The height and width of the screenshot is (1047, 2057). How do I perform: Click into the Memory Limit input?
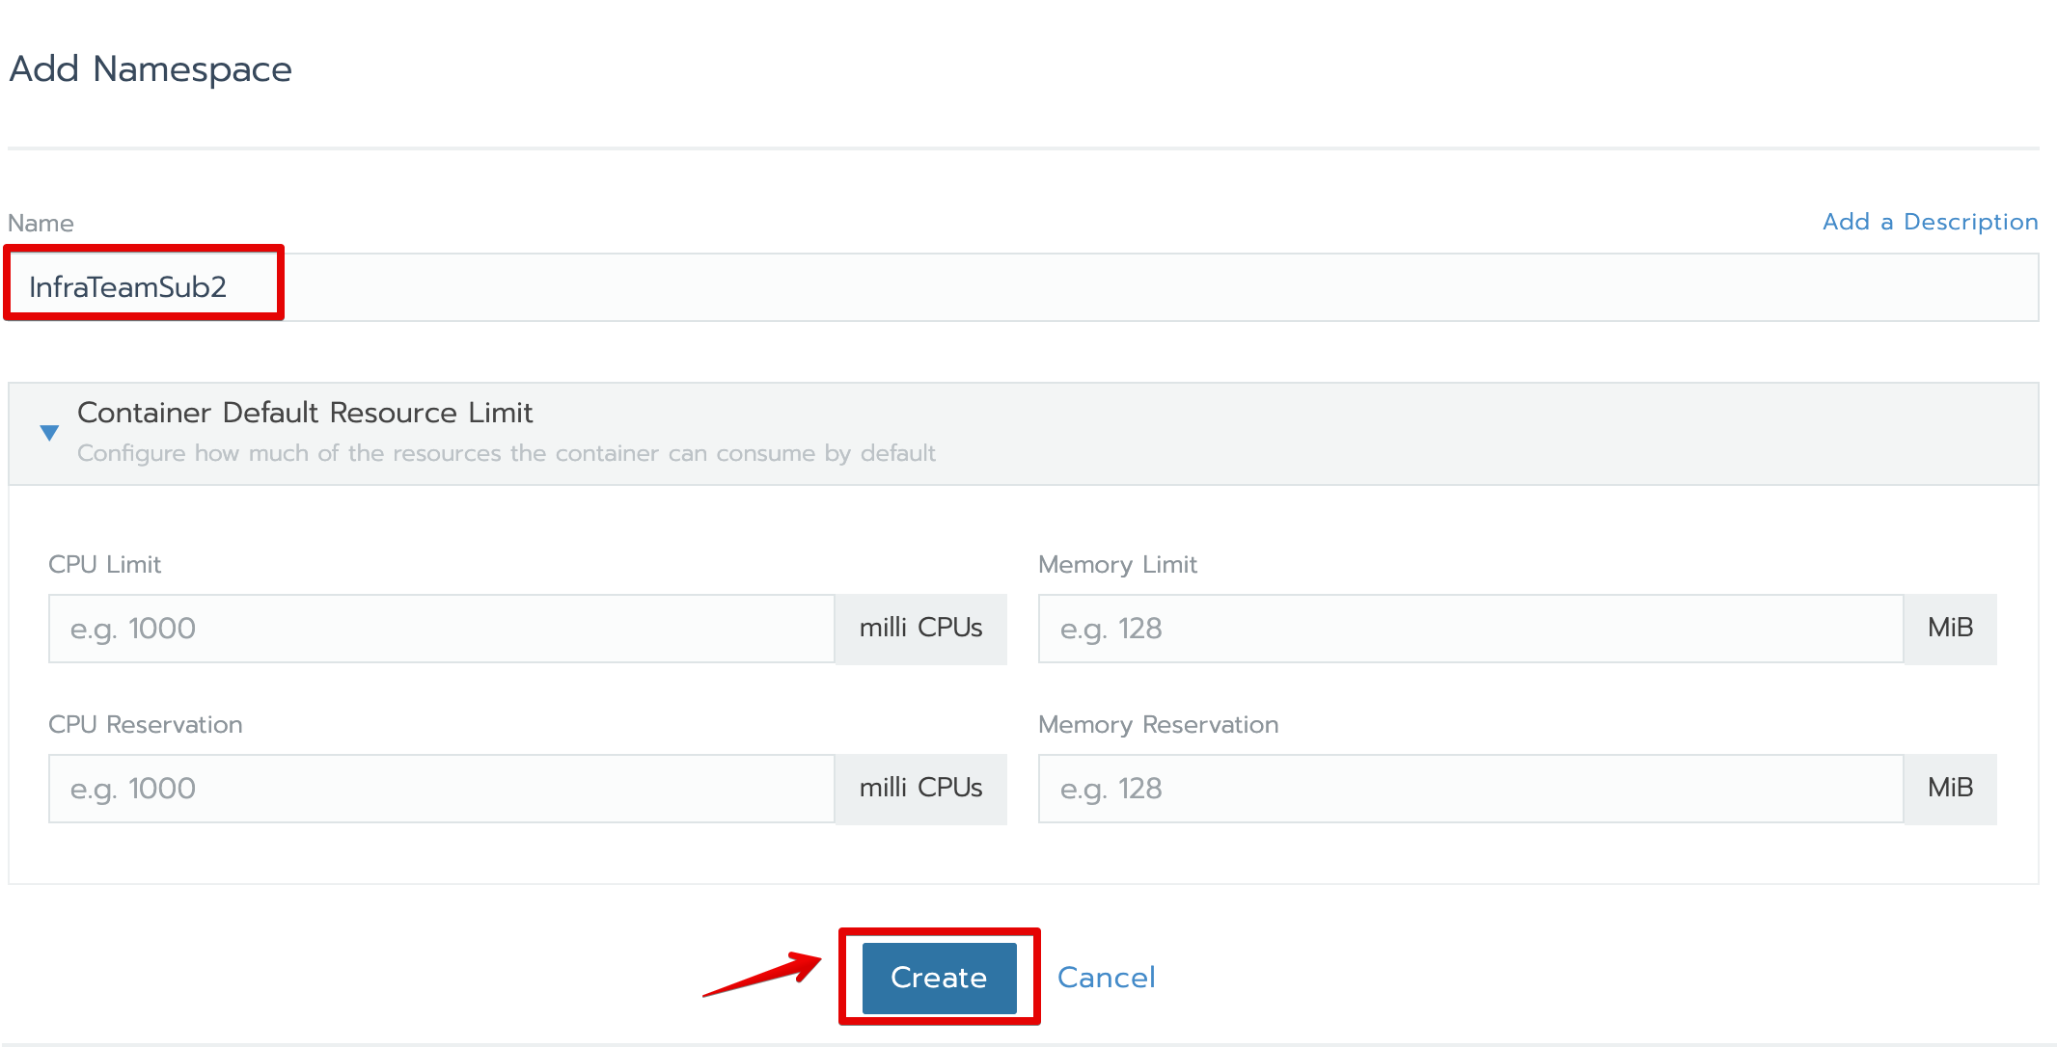[1469, 629]
